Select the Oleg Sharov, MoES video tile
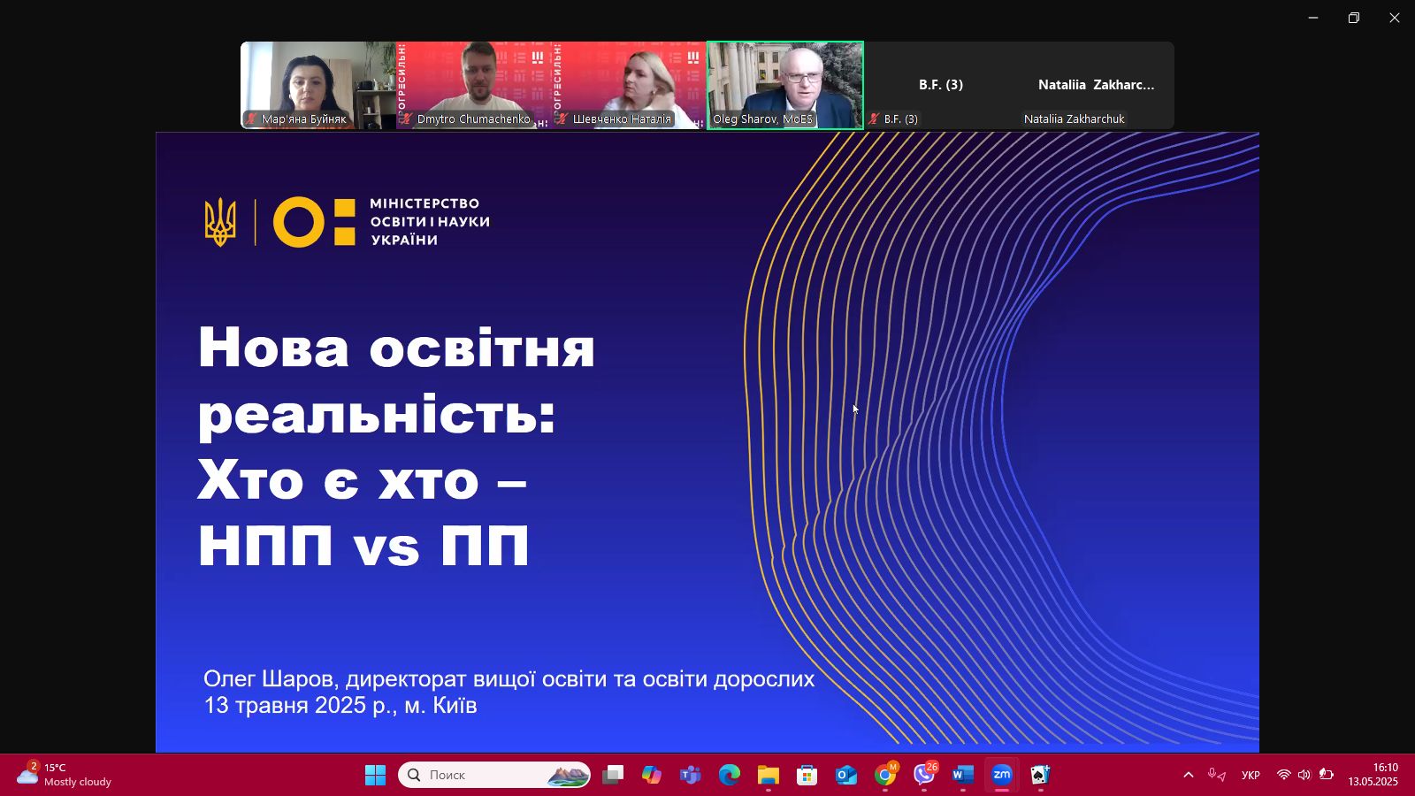Screen dimensions: 1415x796 785,85
